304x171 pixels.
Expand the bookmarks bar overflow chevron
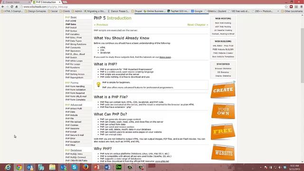point(278,11)
